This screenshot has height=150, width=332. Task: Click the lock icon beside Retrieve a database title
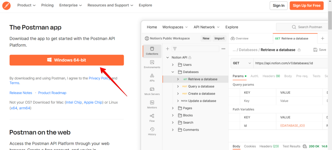tap(299, 50)
